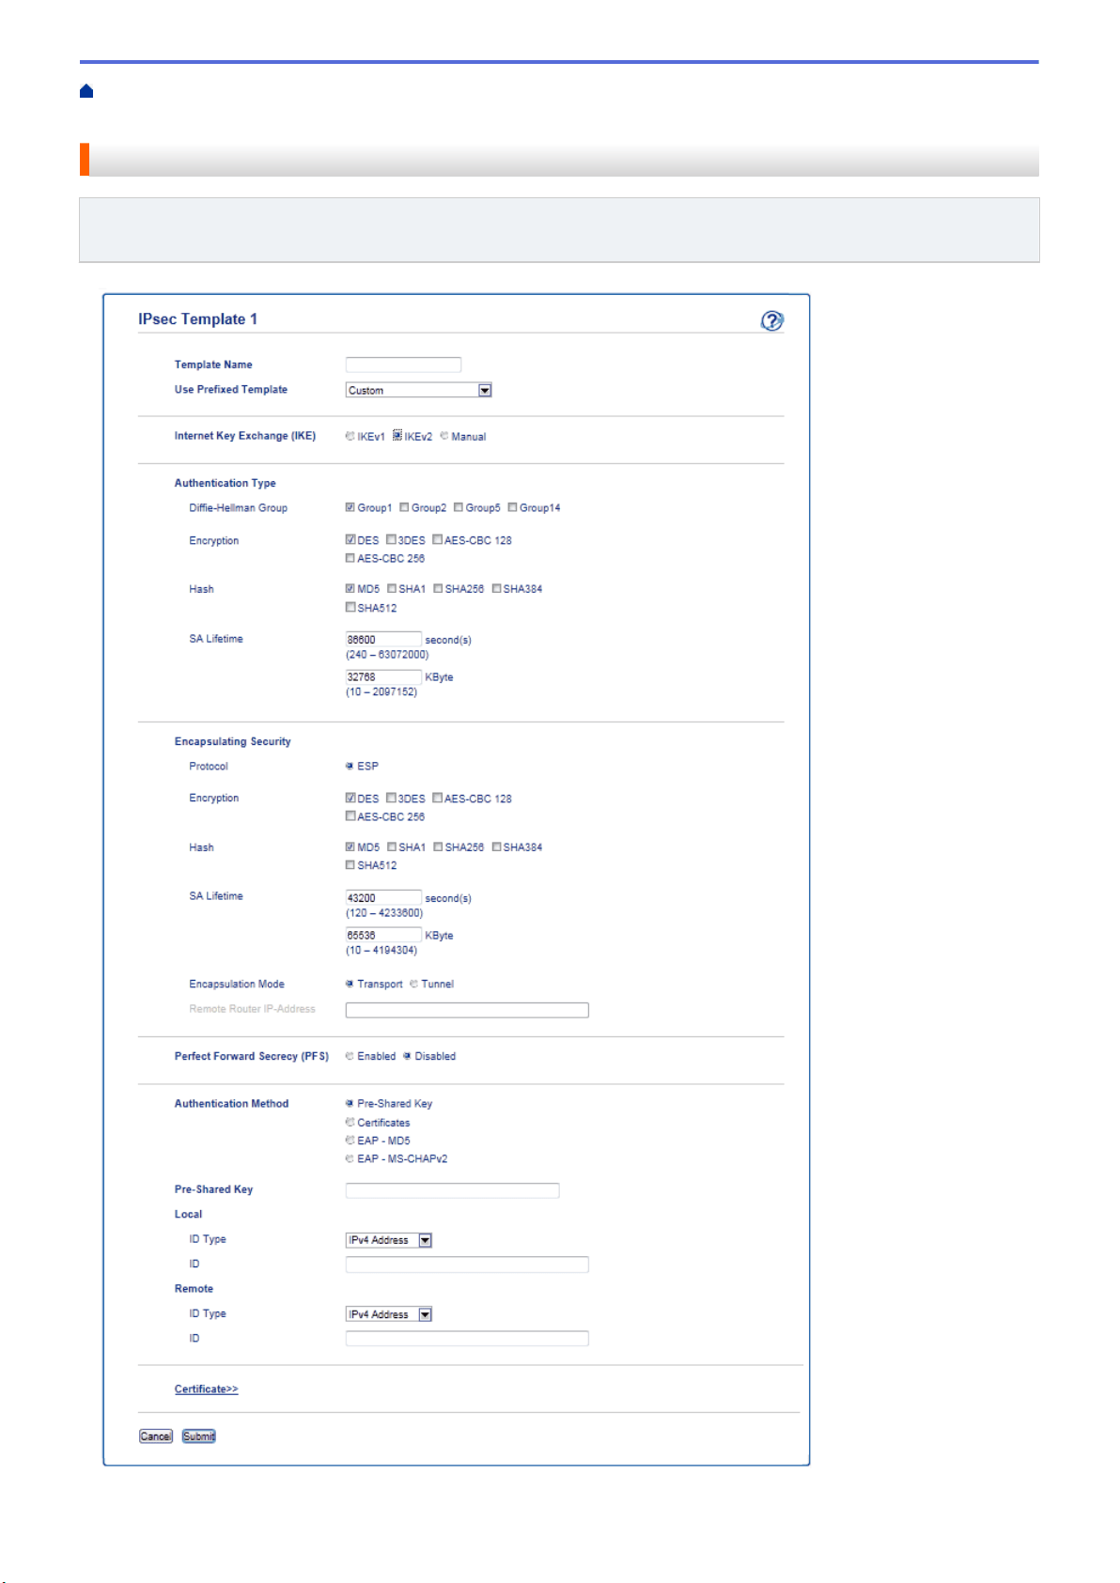1120x1583 pixels.
Task: Open the help question mark icon
Action: (771, 321)
